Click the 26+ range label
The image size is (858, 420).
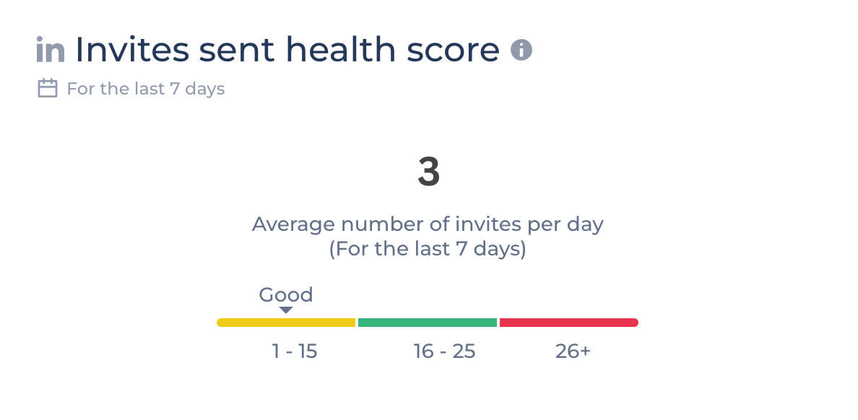click(573, 351)
